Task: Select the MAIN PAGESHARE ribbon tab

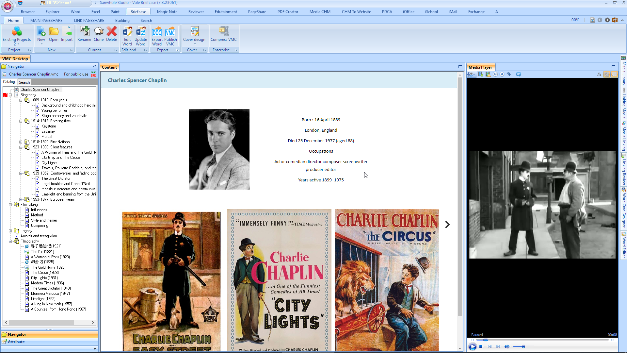Action: pyautogui.click(x=46, y=21)
